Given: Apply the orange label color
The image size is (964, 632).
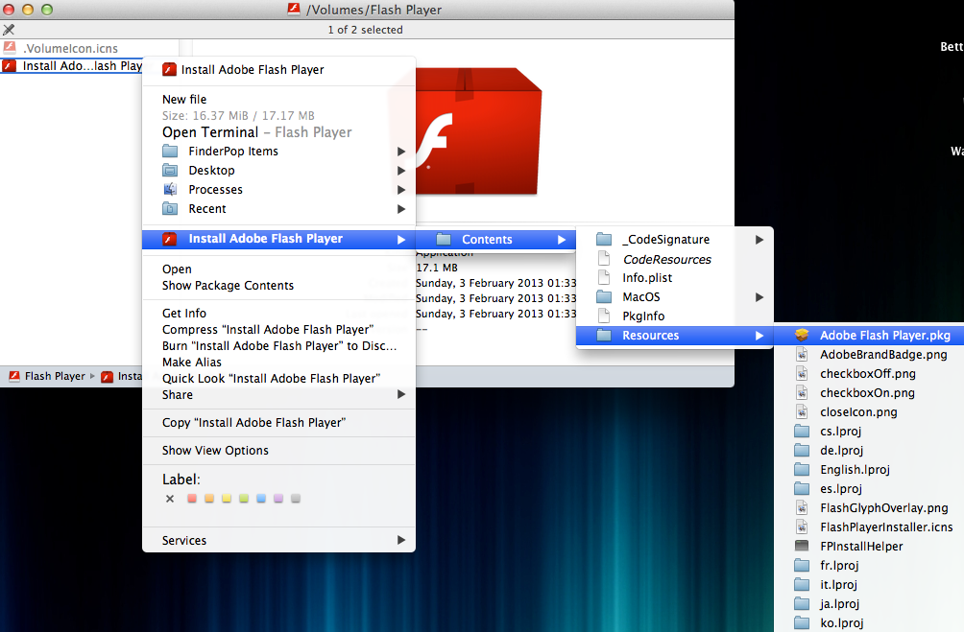Looking at the screenshot, I should pyautogui.click(x=209, y=499).
